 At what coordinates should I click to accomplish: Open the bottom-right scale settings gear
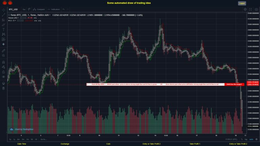pos(257,139)
